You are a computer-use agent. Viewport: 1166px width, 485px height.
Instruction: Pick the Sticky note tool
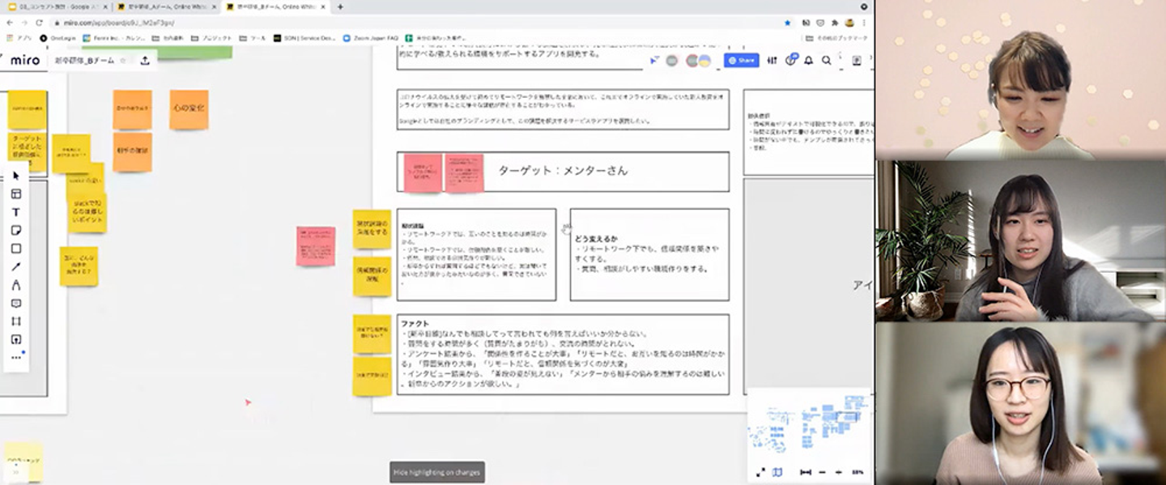16,231
